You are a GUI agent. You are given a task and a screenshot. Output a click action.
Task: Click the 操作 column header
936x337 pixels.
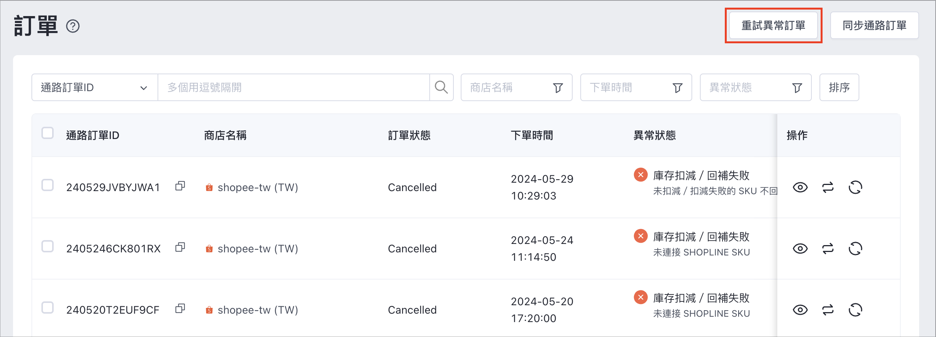(797, 135)
